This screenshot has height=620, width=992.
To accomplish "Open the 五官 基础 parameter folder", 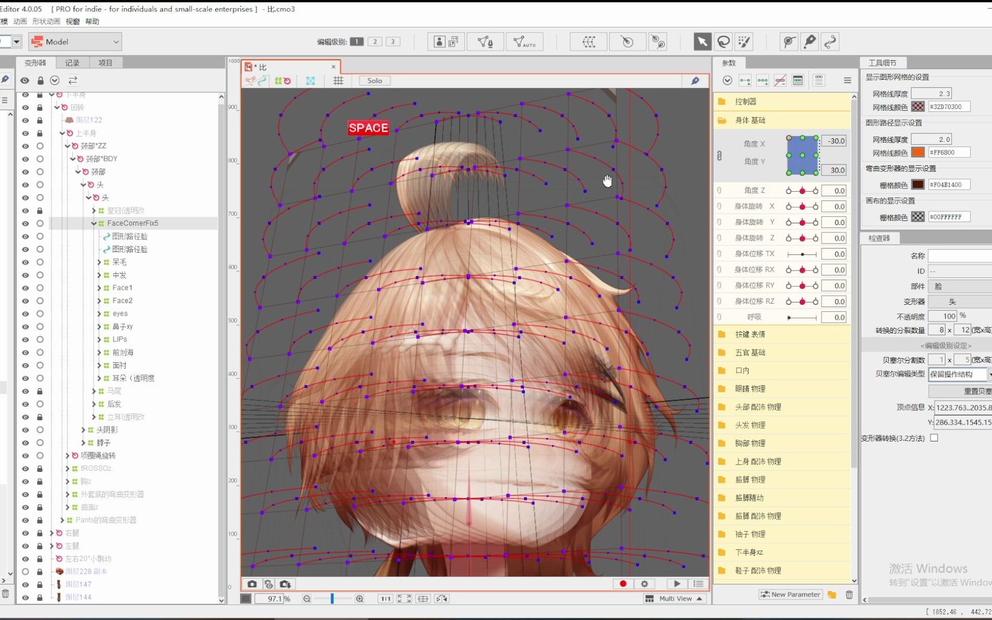I will point(782,352).
